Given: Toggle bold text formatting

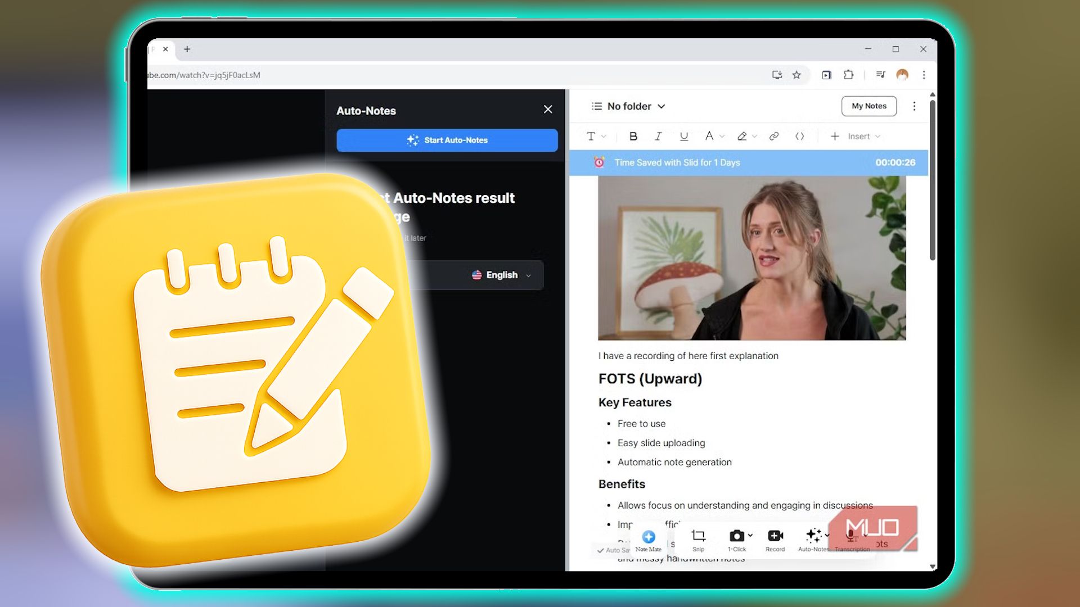Looking at the screenshot, I should (x=633, y=136).
